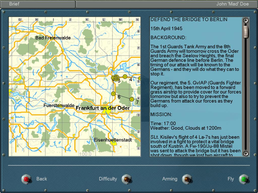Click the Brief title tab
This screenshot has width=258, height=193.
(14, 4)
